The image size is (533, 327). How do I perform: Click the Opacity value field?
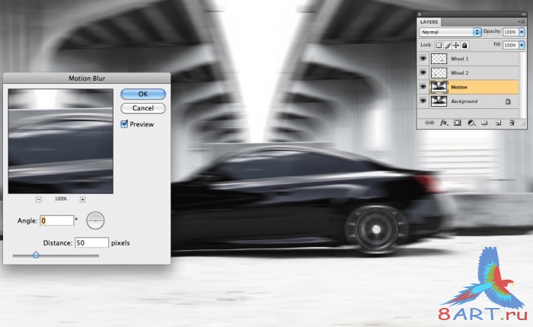510,32
